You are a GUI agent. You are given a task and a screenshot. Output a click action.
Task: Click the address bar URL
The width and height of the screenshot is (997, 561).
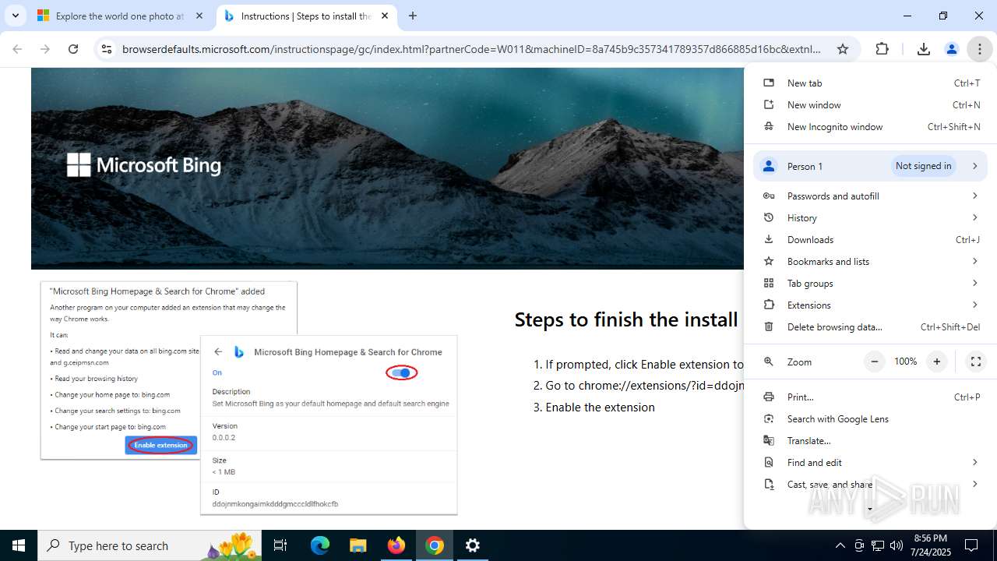[471, 49]
